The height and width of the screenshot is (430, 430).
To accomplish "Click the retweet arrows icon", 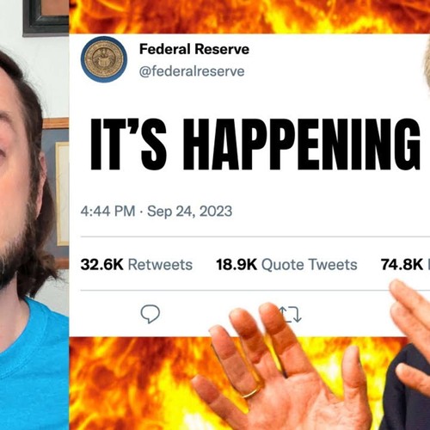I will click(290, 314).
